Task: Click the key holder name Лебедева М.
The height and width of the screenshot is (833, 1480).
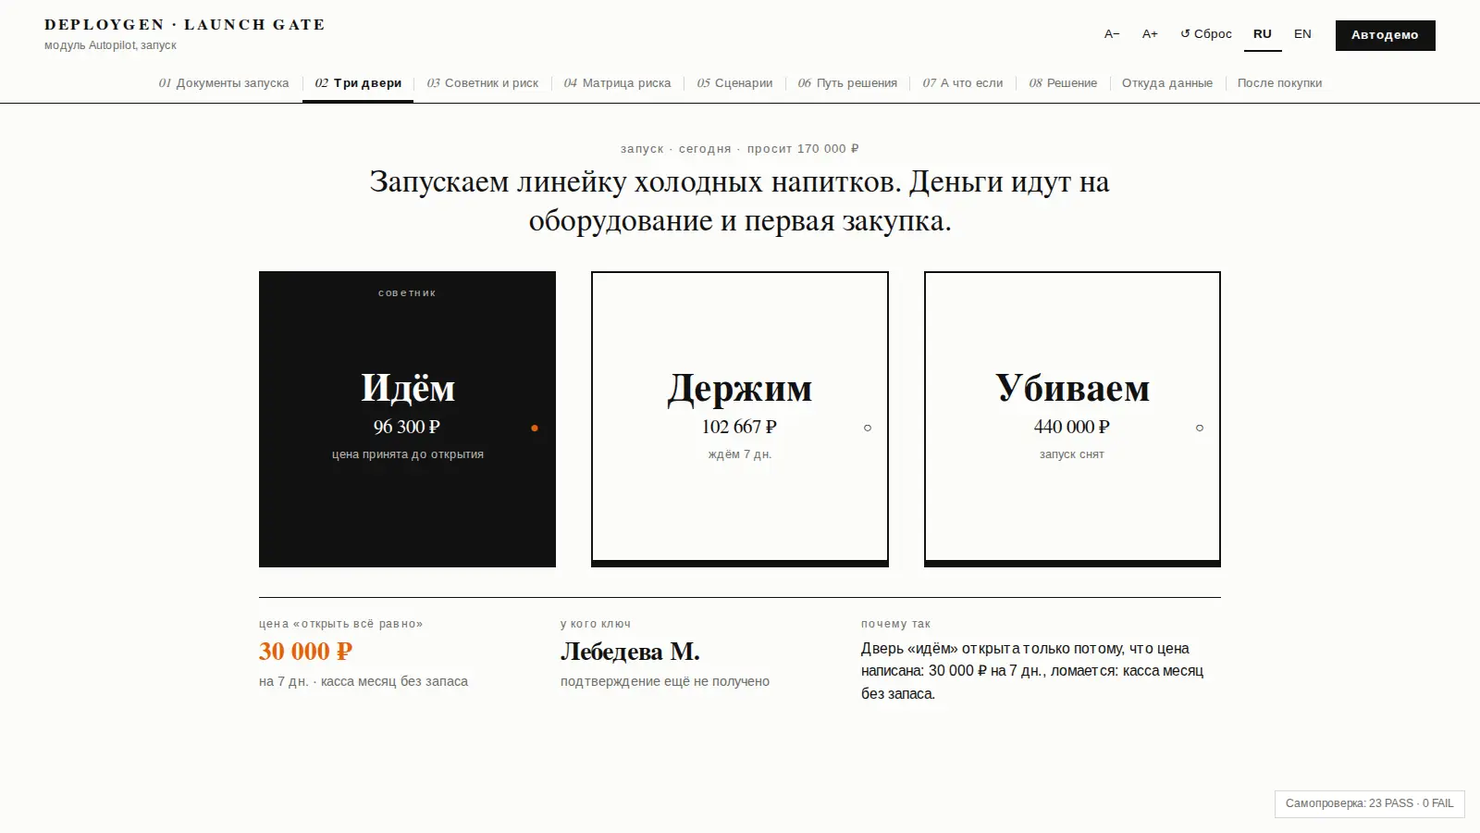Action: pyautogui.click(x=630, y=652)
